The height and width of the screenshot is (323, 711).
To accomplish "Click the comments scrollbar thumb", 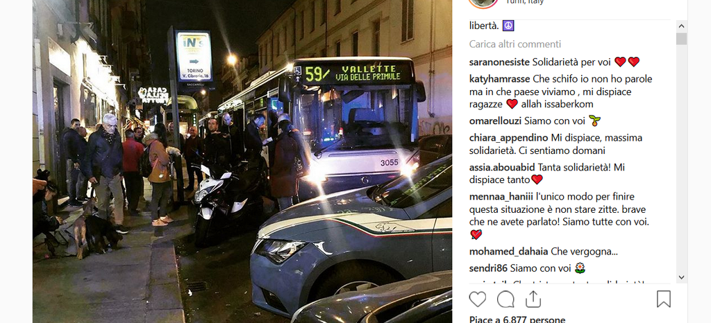I will point(681,38).
